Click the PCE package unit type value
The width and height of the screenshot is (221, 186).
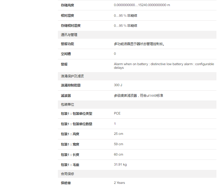click(117, 114)
